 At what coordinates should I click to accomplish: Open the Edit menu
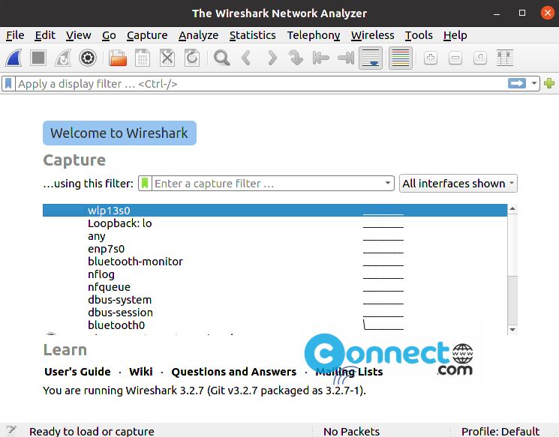coord(45,35)
